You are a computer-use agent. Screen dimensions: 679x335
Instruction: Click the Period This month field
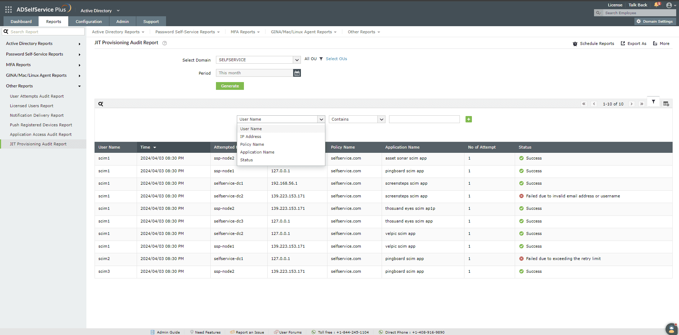[x=254, y=73]
